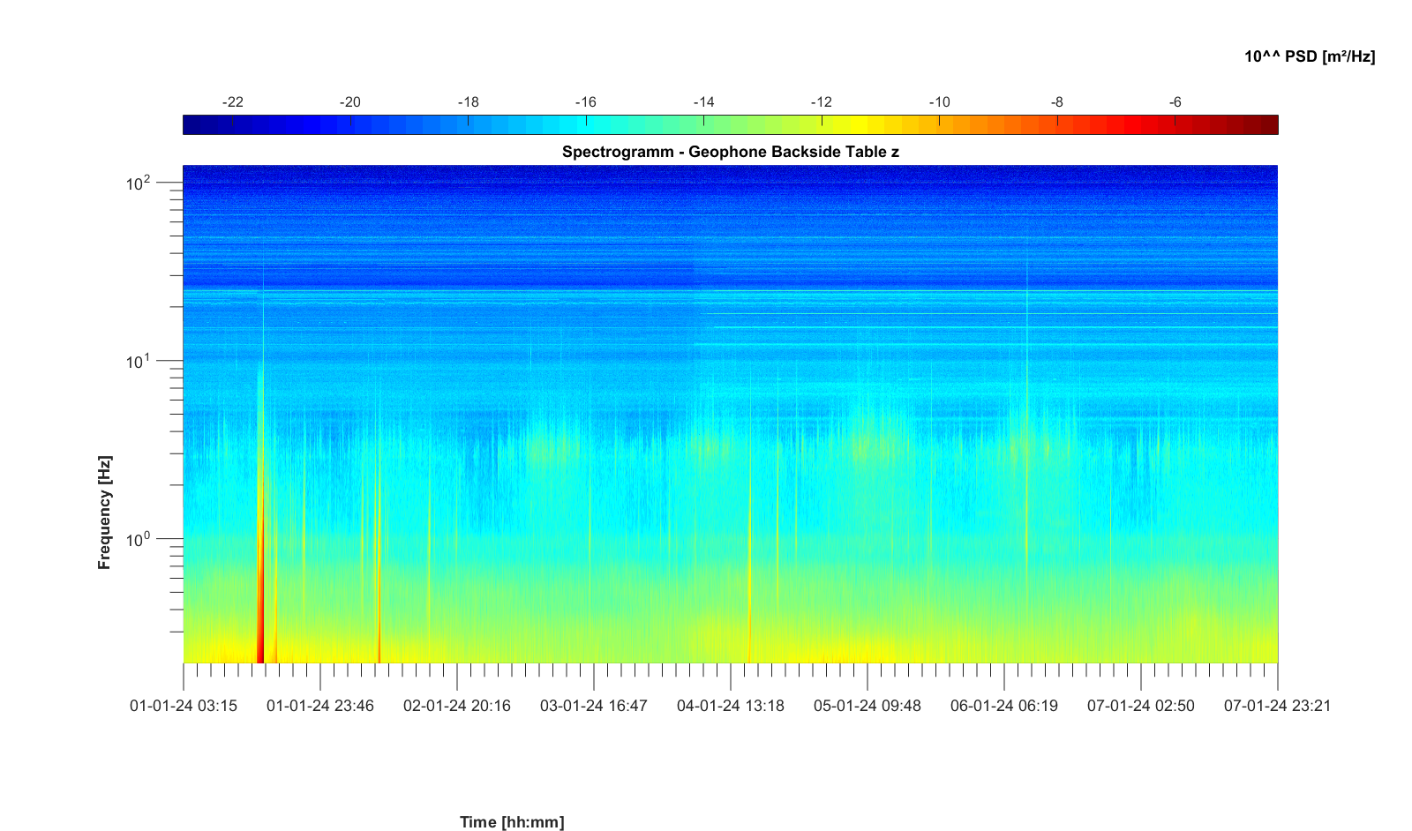Click the "10^^ PSD [m²/Hz]" colorbar label
The width and height of the screenshot is (1412, 831).
point(1309,56)
